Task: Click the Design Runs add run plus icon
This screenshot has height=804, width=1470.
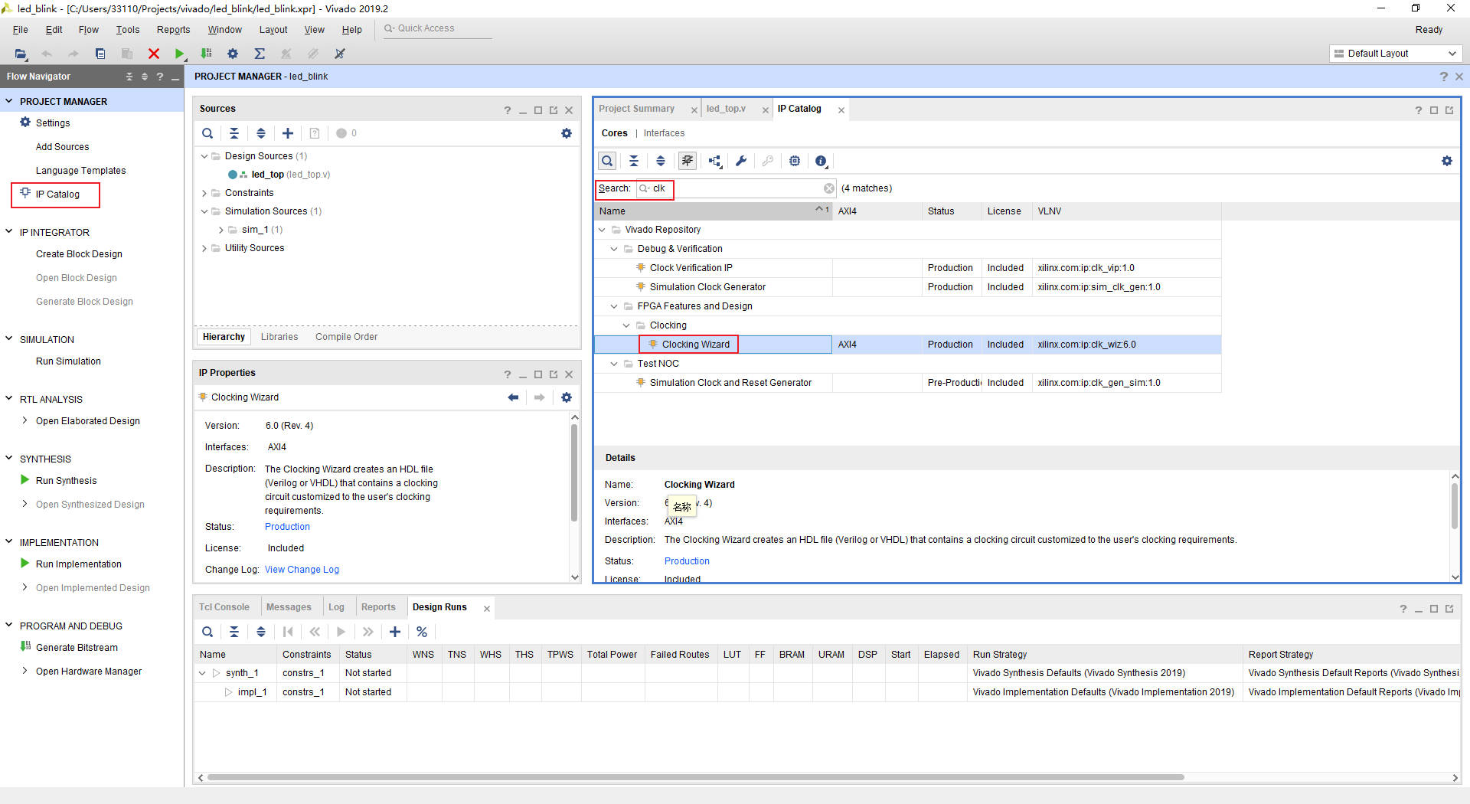Action: (395, 632)
